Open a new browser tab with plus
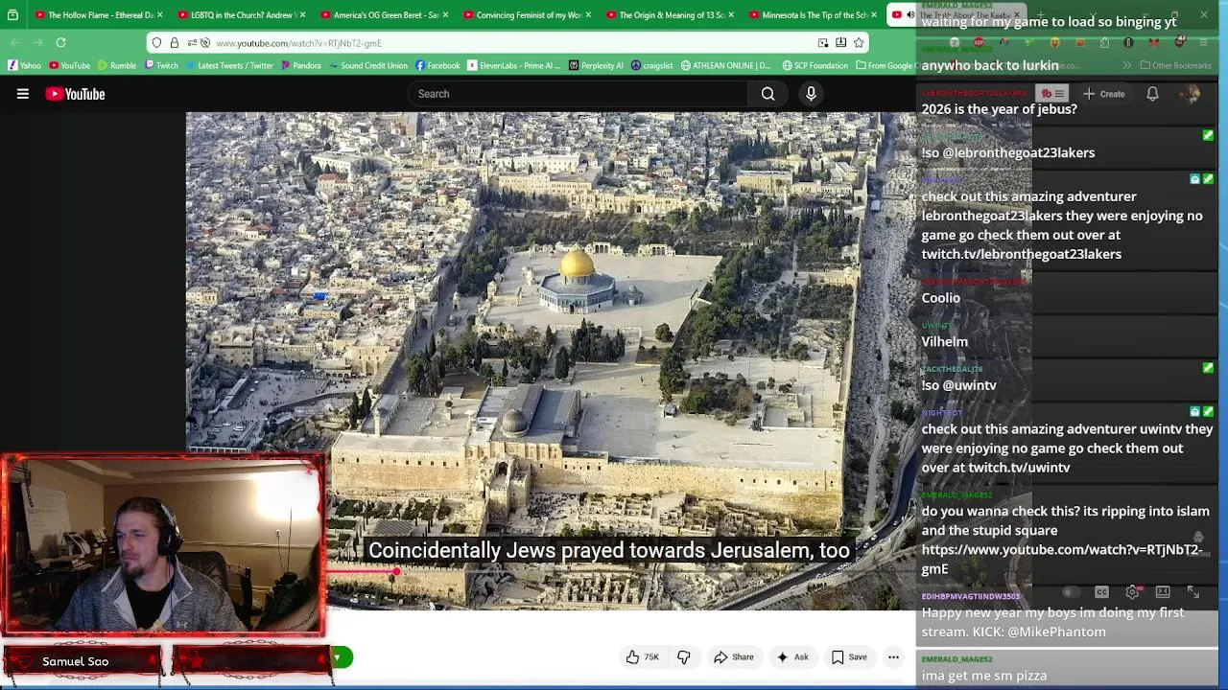This screenshot has height=690, width=1228. coord(1040,15)
